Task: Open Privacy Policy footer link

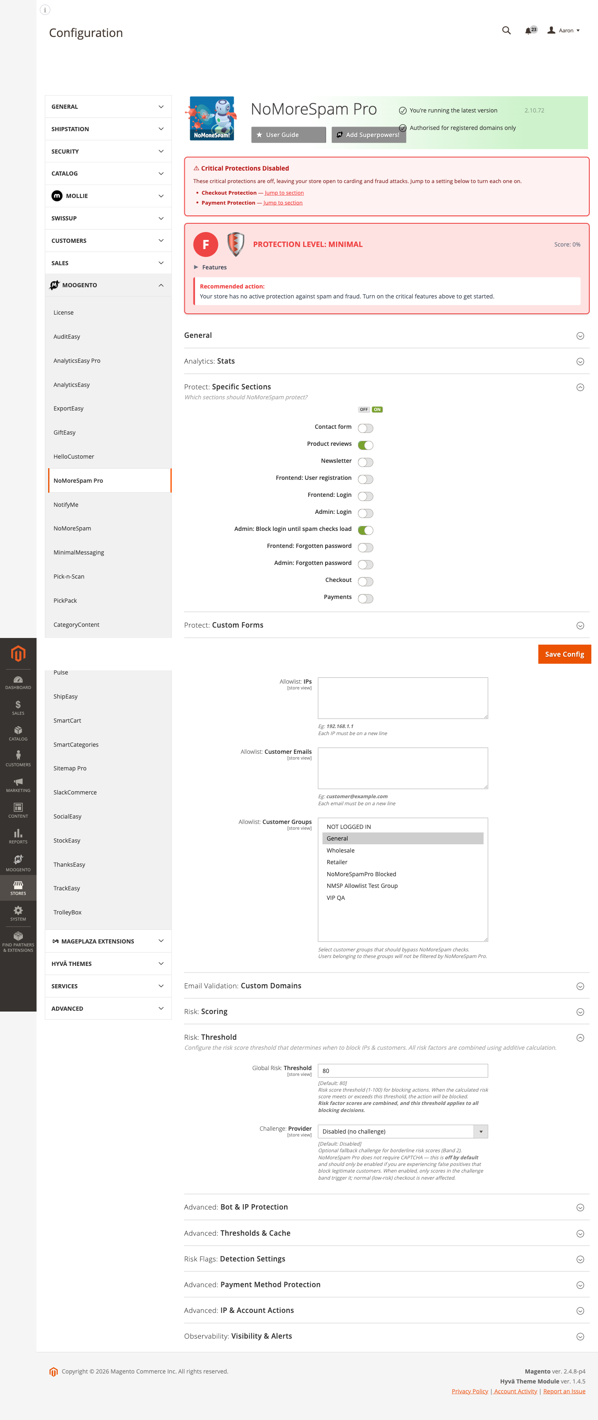Action: point(469,1391)
